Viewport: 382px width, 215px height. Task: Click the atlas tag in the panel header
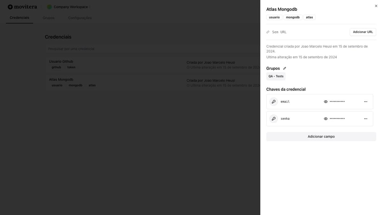point(309,17)
